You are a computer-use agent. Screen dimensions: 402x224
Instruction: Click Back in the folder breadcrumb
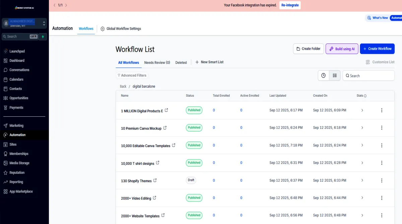[x=123, y=86]
